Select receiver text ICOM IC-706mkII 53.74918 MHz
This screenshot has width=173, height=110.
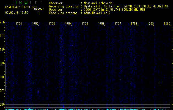(x=114, y=10)
